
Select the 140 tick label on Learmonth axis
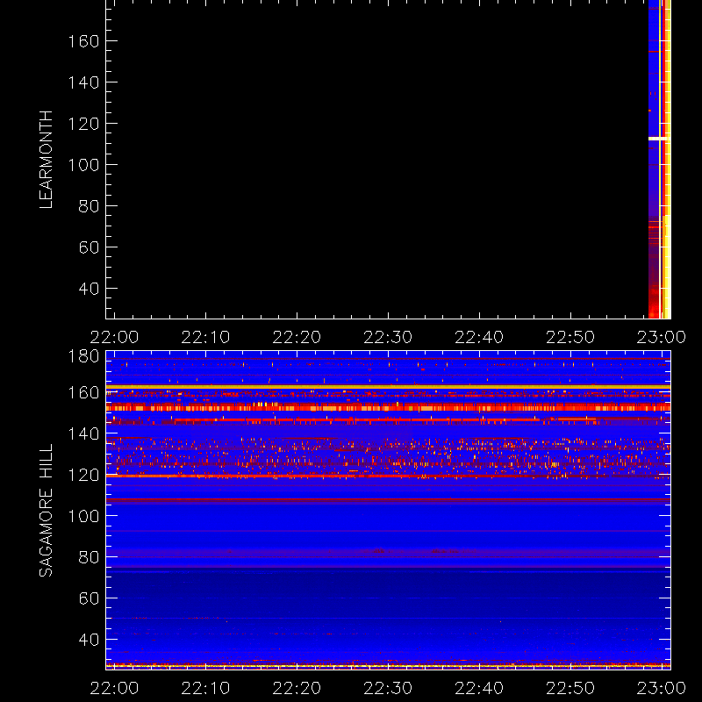point(83,82)
